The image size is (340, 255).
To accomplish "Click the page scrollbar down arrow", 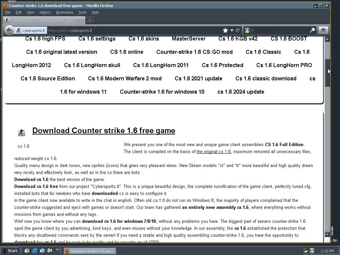I will tap(327, 234).
